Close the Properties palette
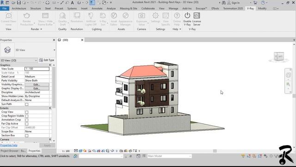Screen dimensions: 296x167 point(54,40)
